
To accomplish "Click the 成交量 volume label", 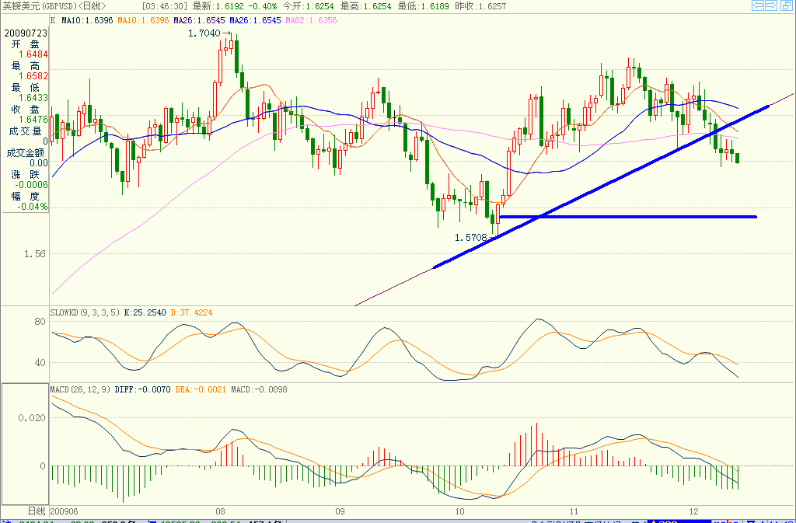I will click(x=25, y=131).
